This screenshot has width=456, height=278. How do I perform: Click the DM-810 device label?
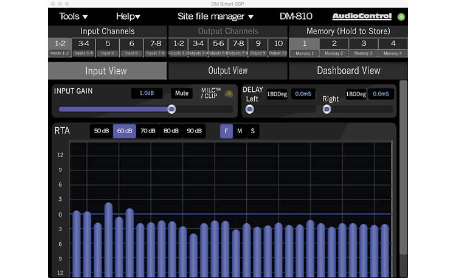[295, 16]
